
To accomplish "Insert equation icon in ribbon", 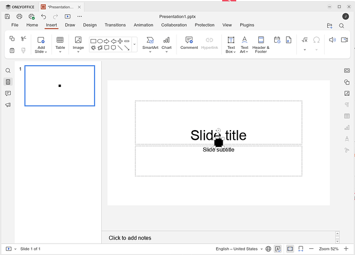I will coord(304,40).
